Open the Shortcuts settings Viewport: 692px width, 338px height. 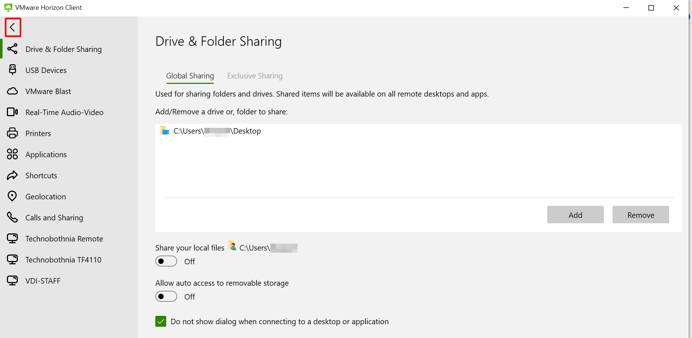tap(69, 175)
